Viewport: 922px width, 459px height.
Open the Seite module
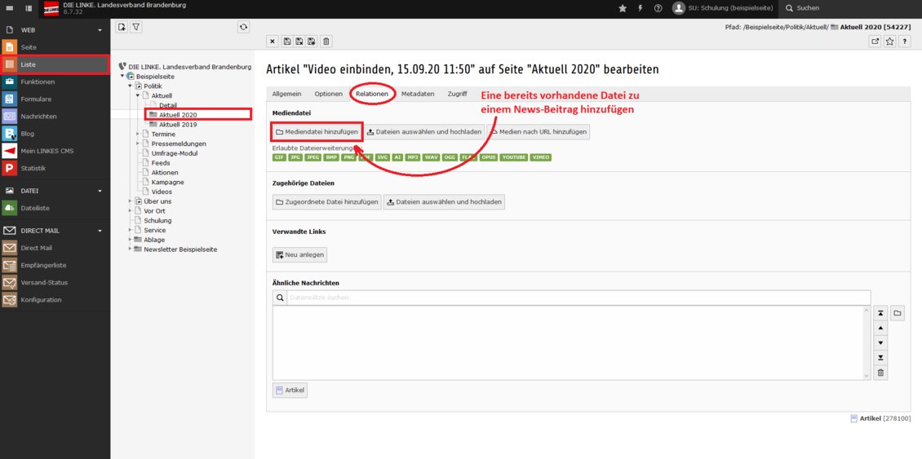(x=55, y=47)
